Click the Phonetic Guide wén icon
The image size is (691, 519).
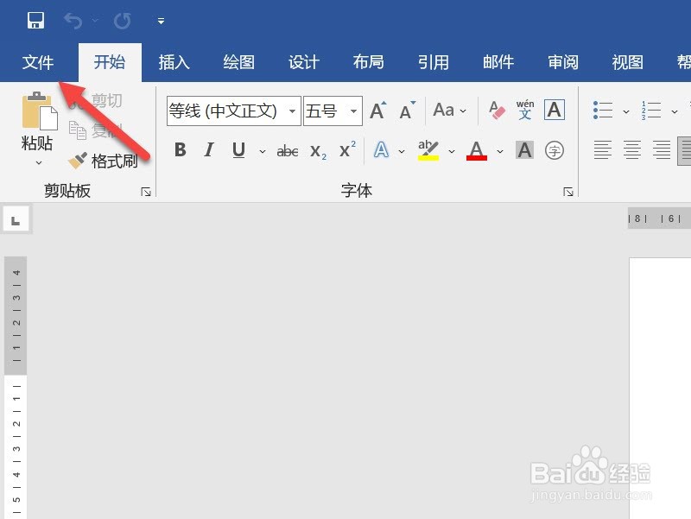tap(525, 110)
